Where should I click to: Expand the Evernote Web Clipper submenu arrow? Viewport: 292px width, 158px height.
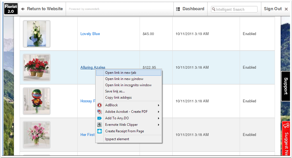coord(159,125)
